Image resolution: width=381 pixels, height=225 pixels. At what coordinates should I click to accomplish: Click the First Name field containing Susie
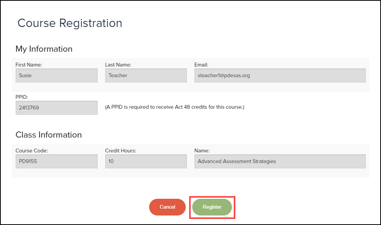pos(56,75)
